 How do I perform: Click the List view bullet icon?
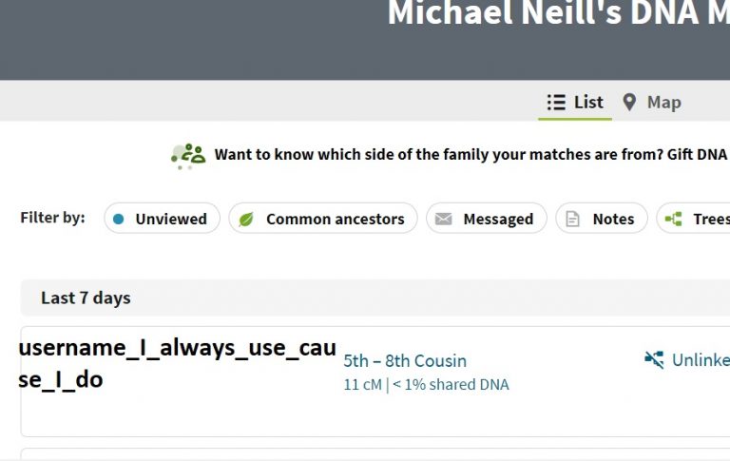556,103
